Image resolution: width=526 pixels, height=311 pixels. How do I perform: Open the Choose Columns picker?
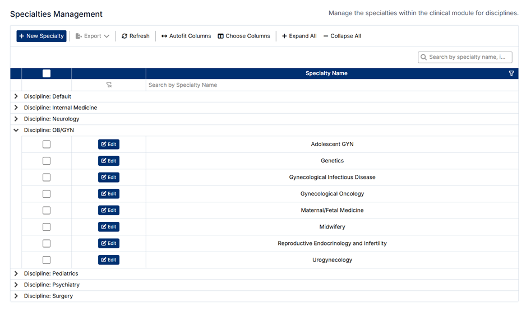[x=244, y=36]
